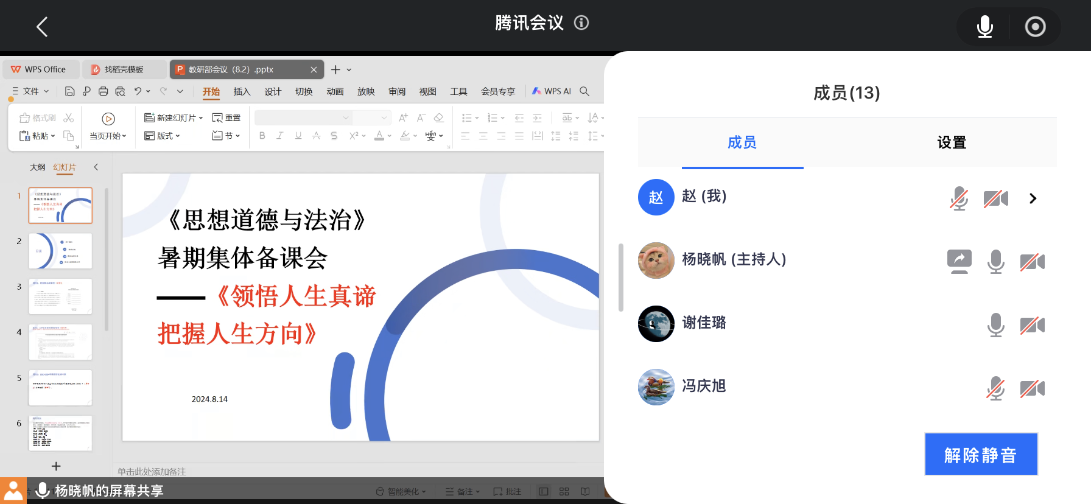Click the font color button

point(380,136)
